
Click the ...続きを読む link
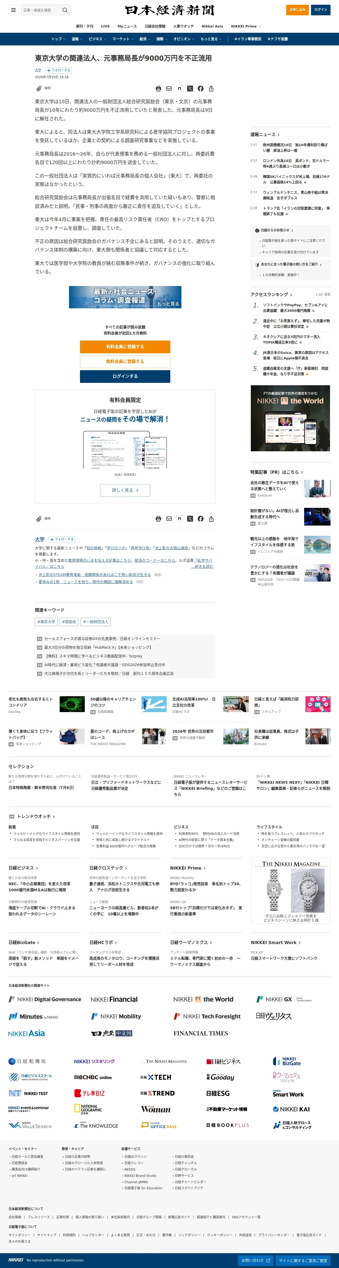[202, 566]
